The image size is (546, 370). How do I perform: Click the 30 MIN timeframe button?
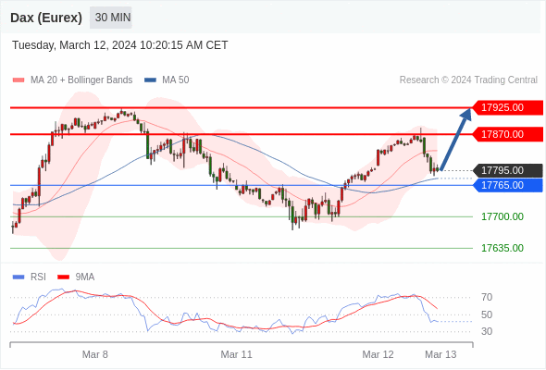pyautogui.click(x=111, y=18)
